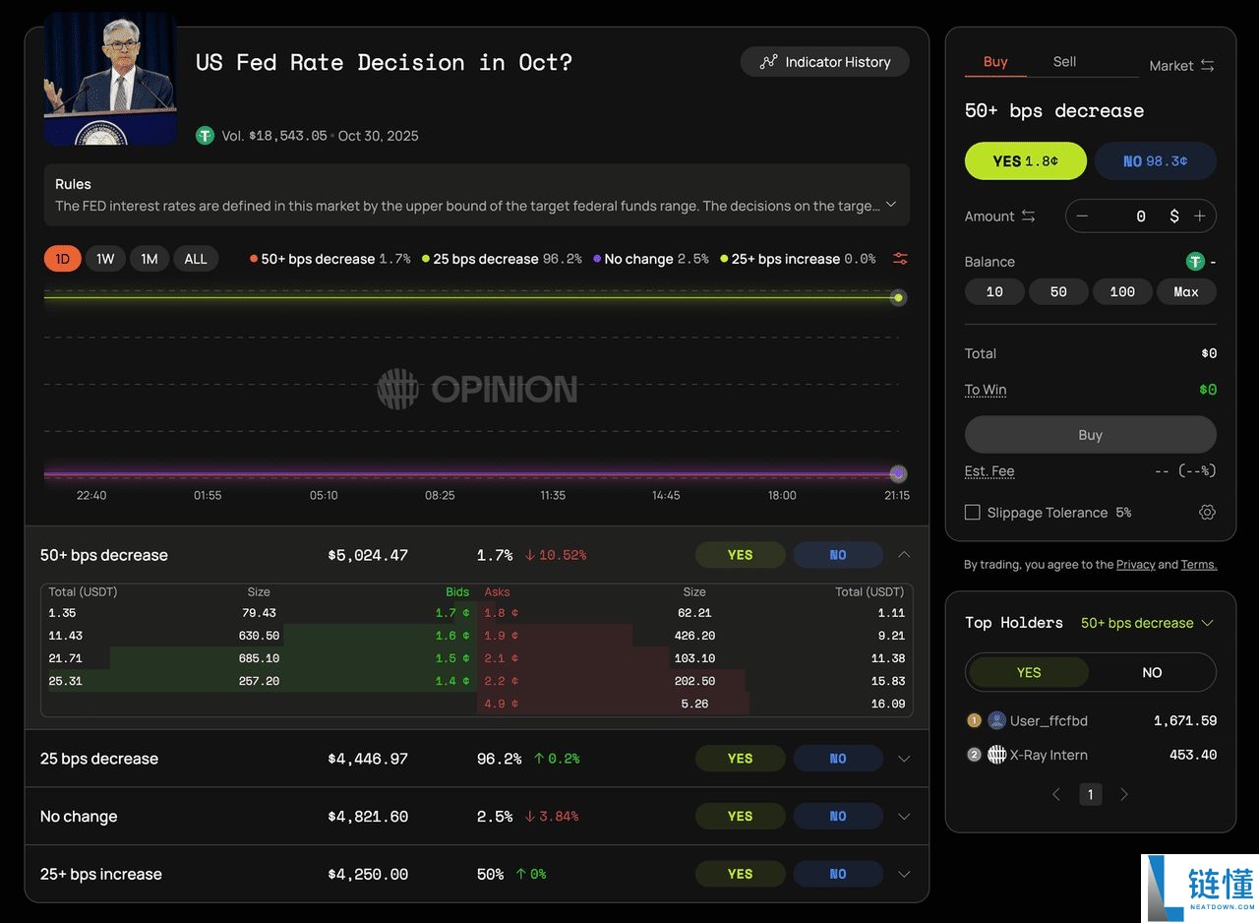1259x923 pixels.
Task: Go to next Top Holders page arrow
Action: (x=1124, y=794)
